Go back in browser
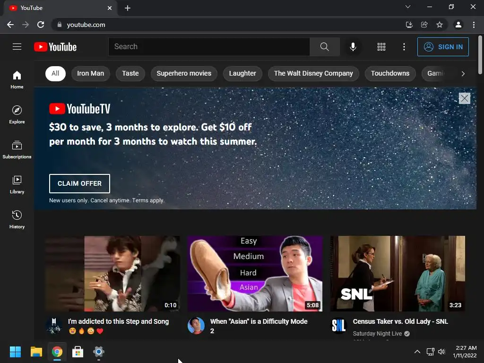 point(10,25)
